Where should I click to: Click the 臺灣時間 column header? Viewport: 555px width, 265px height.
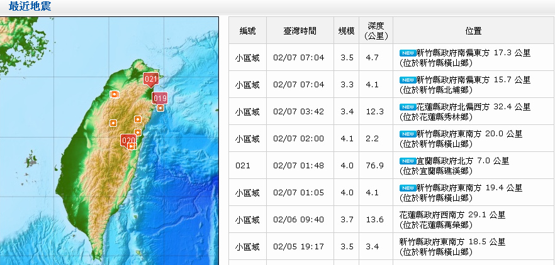click(x=300, y=31)
